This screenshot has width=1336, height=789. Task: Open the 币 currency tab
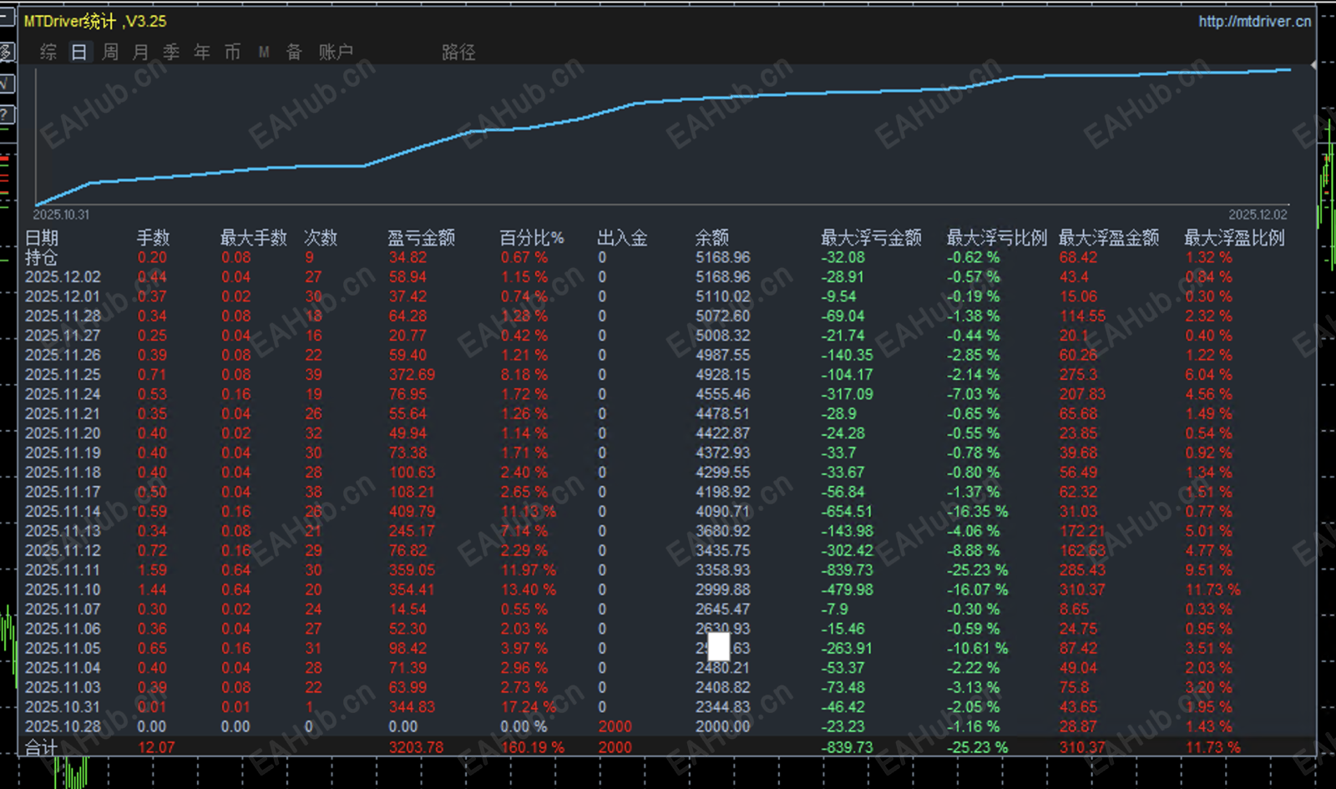232,52
